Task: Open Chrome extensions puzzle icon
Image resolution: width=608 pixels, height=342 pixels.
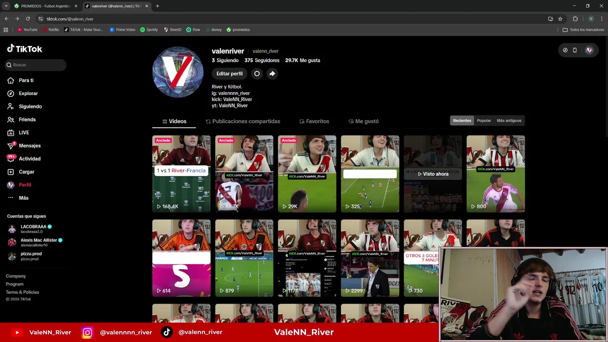Action: pos(575,19)
